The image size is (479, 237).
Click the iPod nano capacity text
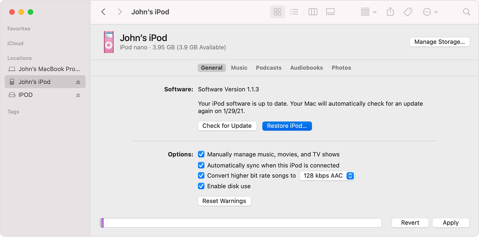point(173,47)
